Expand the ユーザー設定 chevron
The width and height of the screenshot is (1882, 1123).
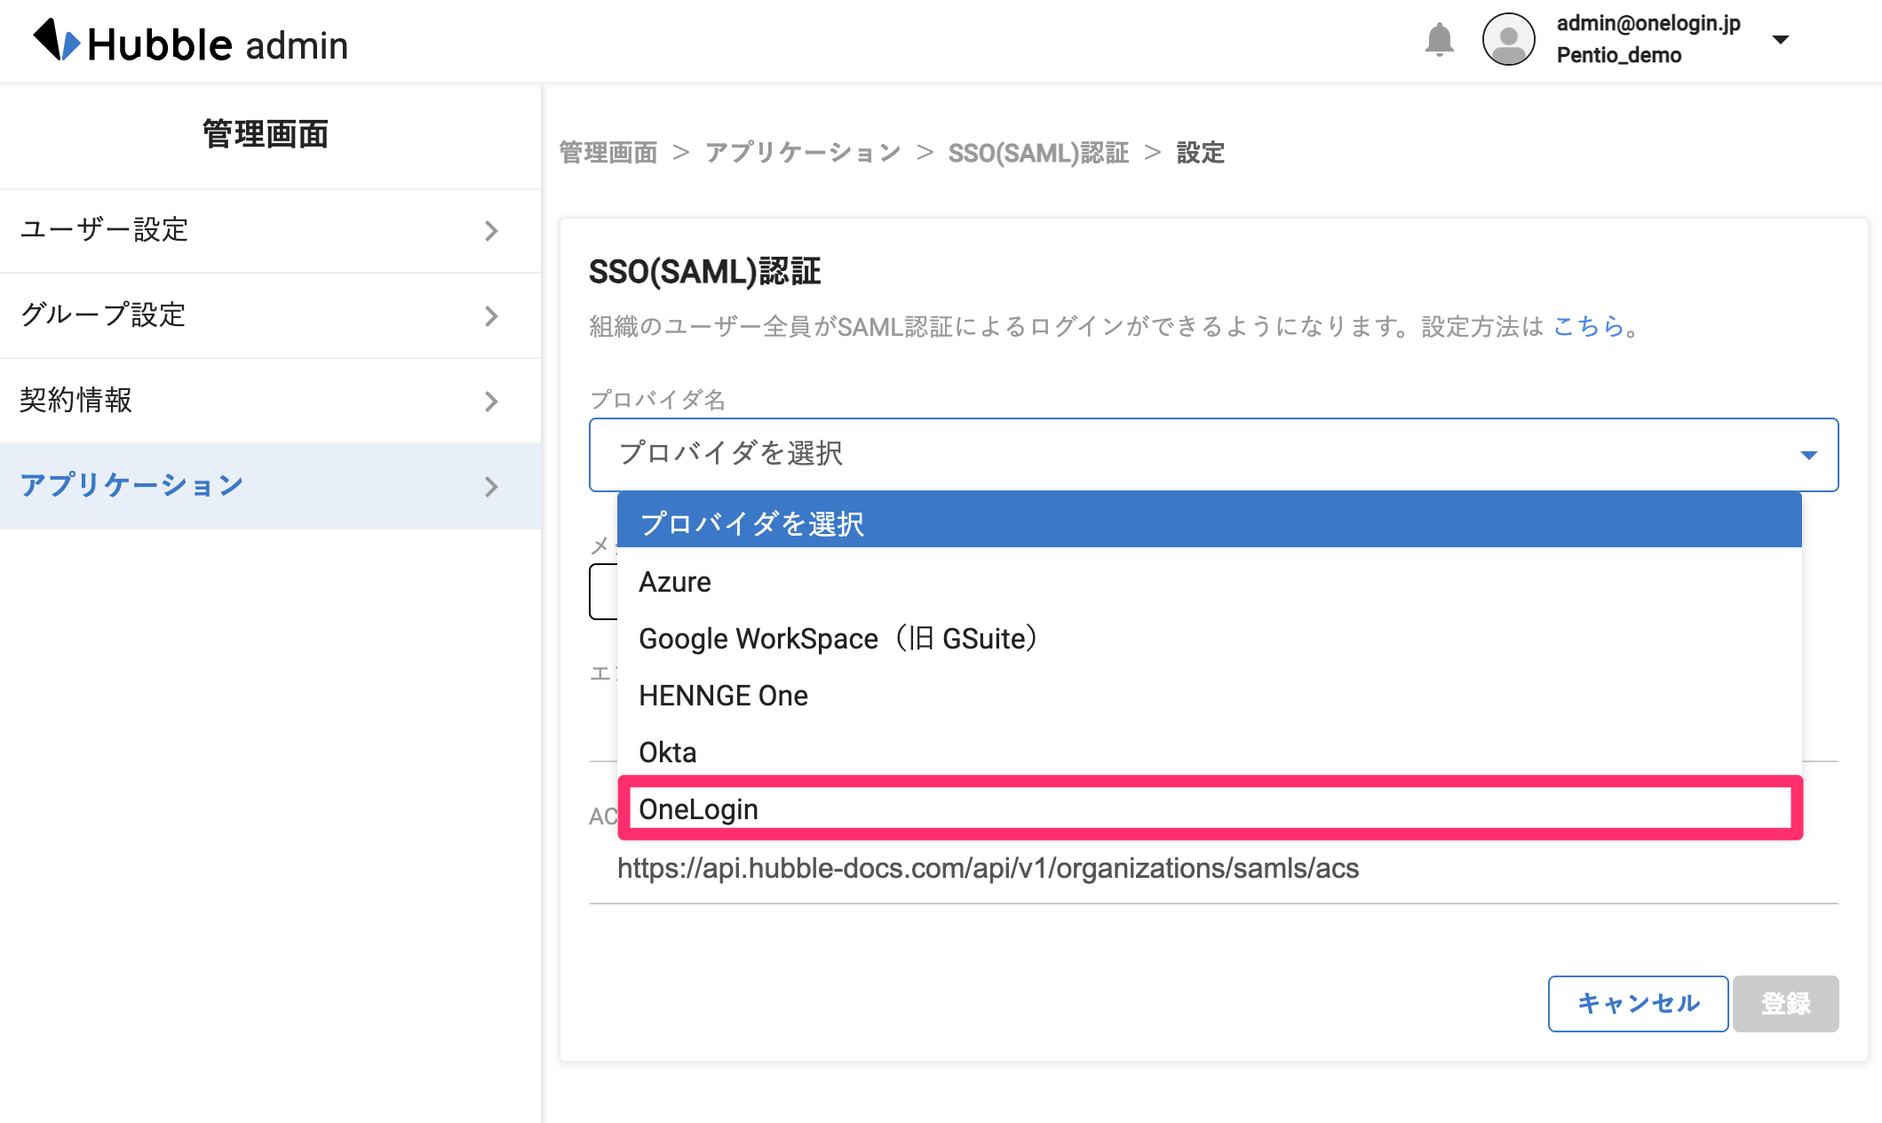pos(491,231)
